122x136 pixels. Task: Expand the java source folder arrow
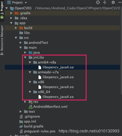click(x=25, y=53)
